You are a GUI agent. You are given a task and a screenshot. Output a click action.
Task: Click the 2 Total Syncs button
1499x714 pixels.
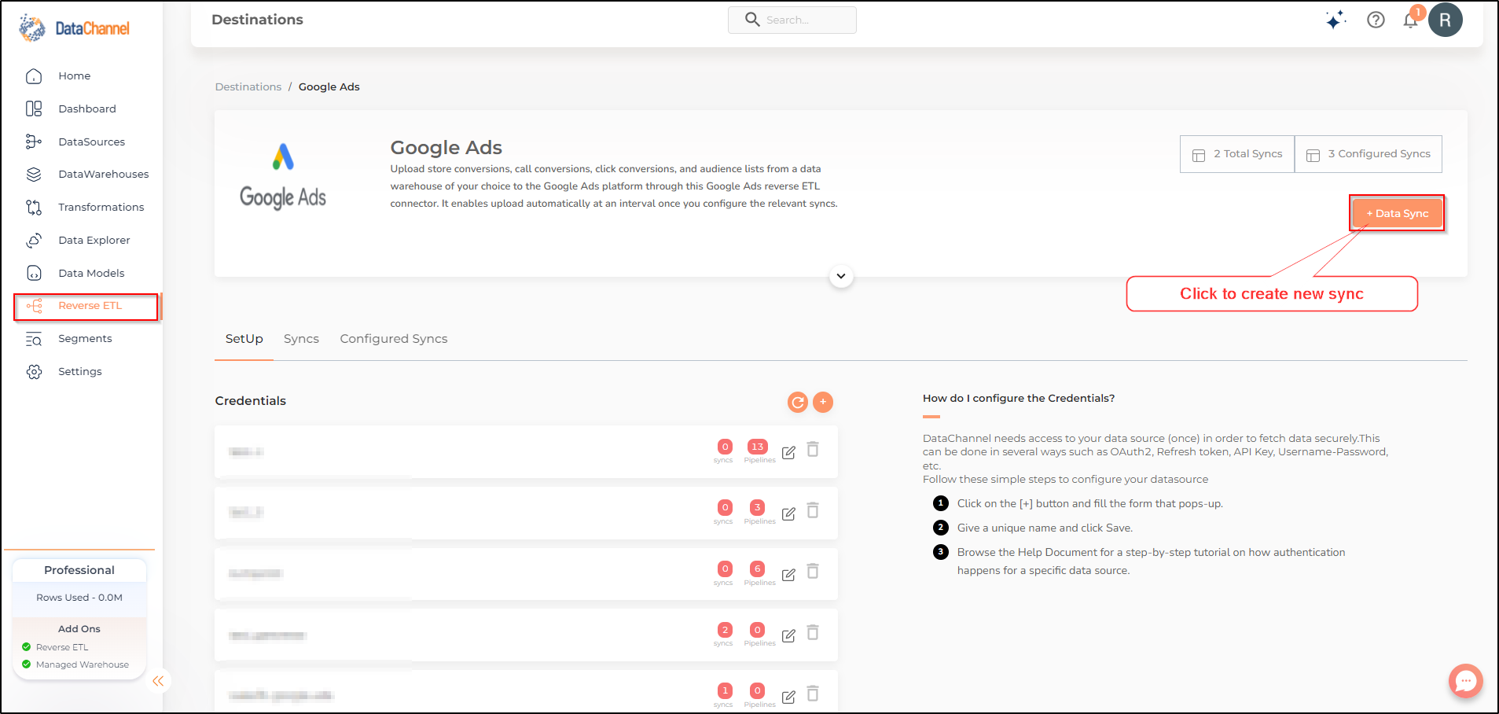coord(1237,154)
